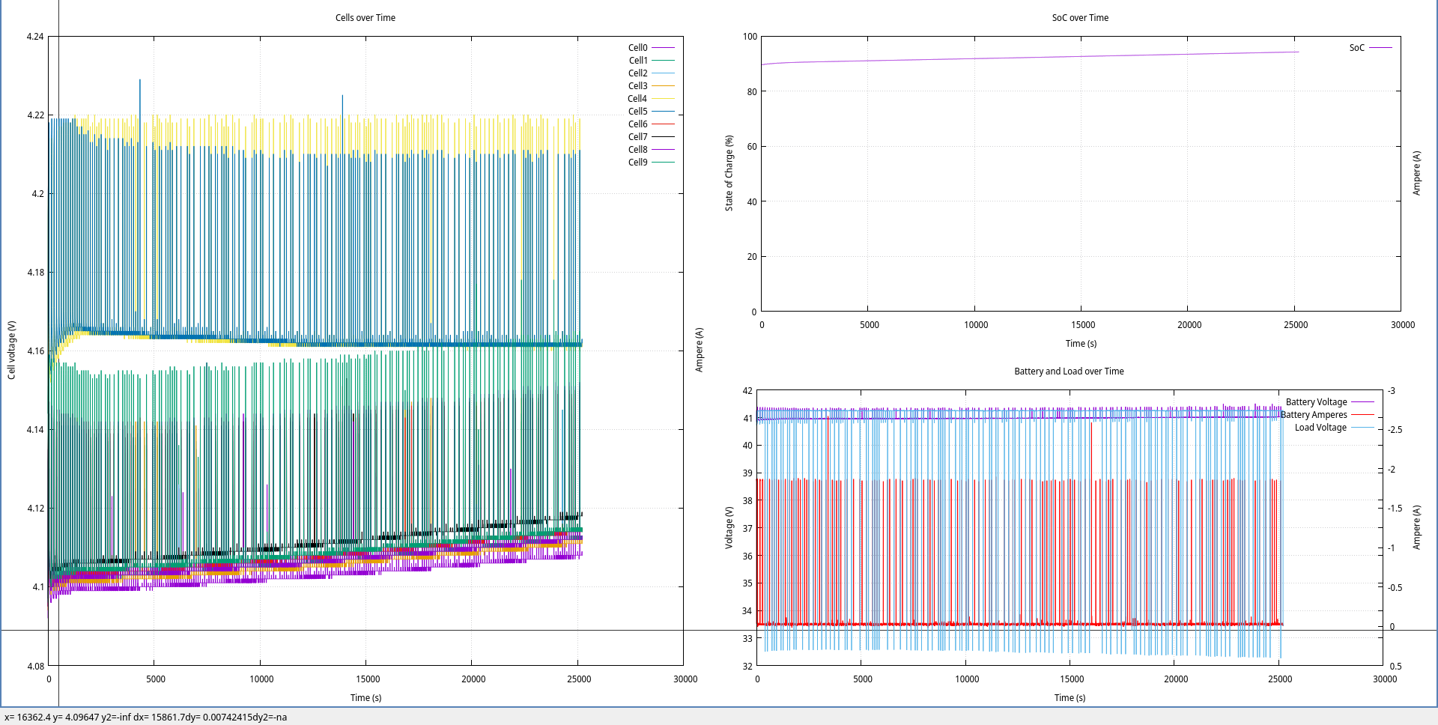The width and height of the screenshot is (1438, 725).
Task: Click the -2.5 tick on Battery ampere axis
Action: tap(1395, 430)
